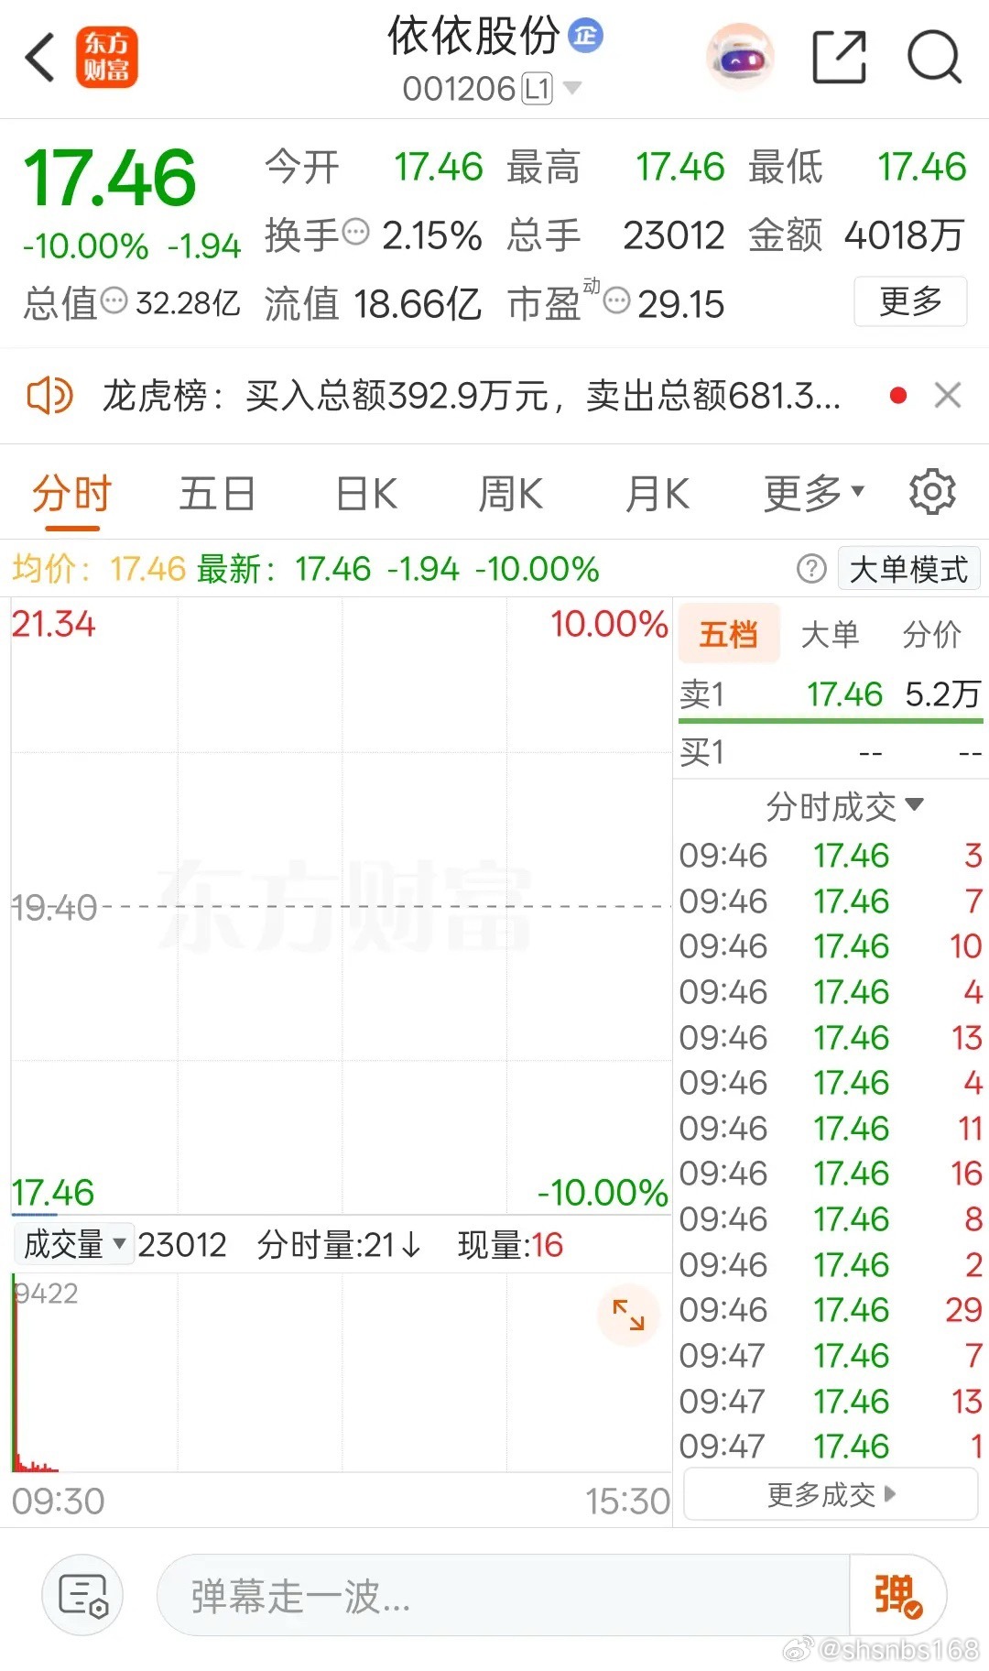Tap the volume bar chart area
This screenshot has width=989, height=1671.
[x=341, y=1372]
